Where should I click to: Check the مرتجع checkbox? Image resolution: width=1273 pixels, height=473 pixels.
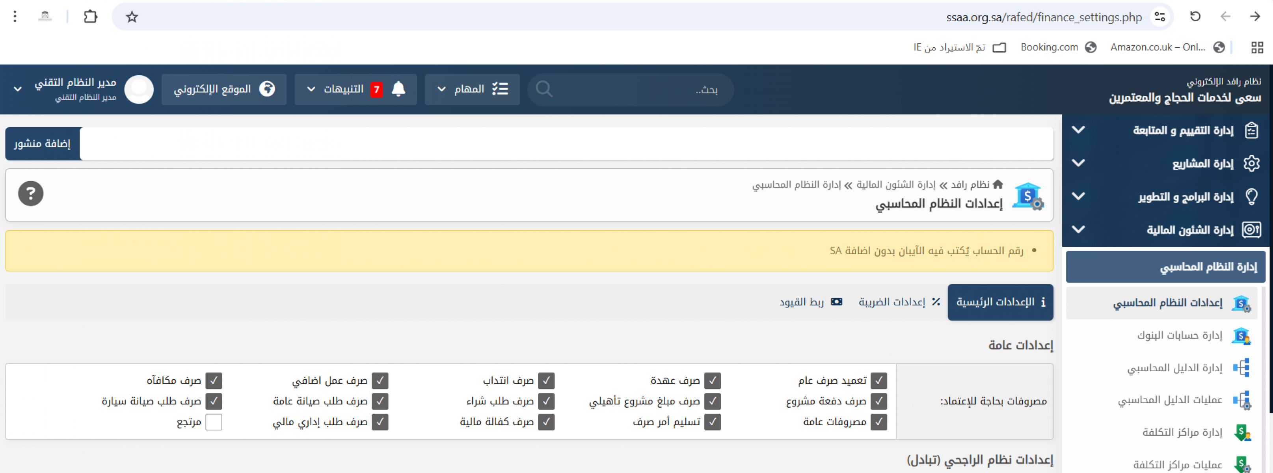214,422
